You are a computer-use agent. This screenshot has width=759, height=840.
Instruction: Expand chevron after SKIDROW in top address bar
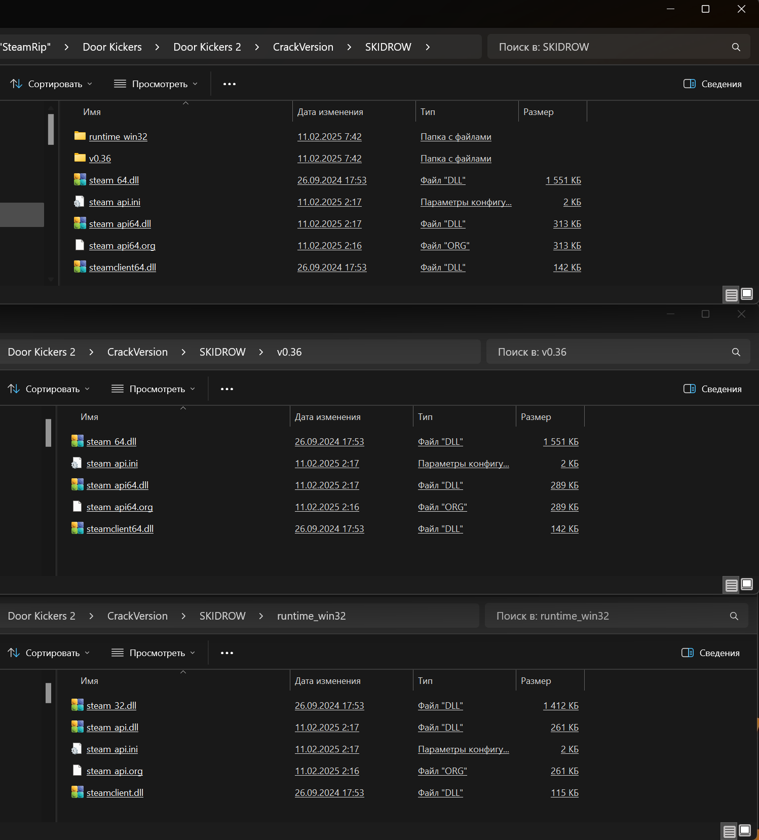[428, 47]
